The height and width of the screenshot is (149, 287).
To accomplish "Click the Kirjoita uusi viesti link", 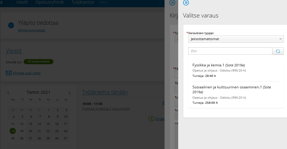I will point(27,73).
